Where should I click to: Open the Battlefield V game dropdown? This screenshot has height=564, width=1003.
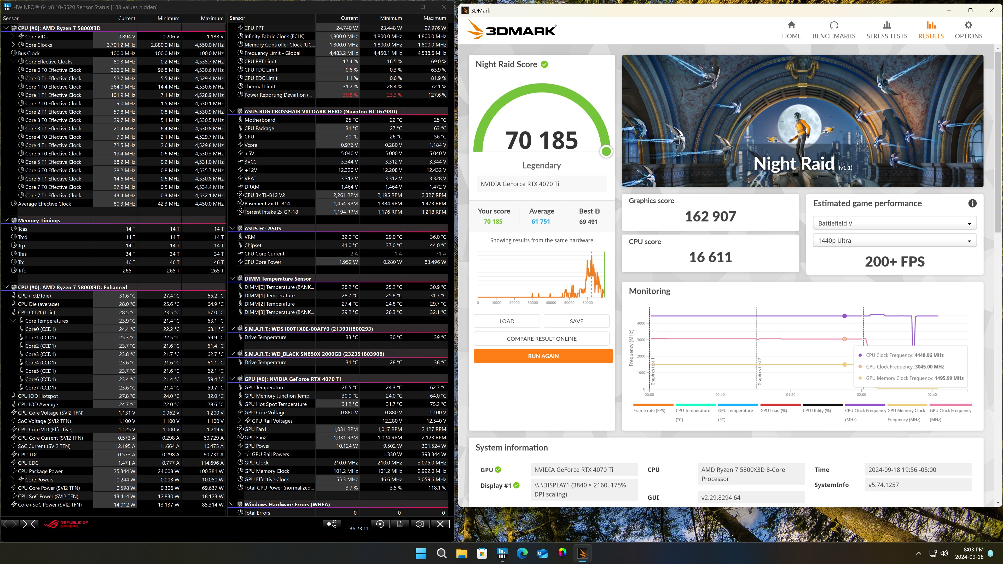pyautogui.click(x=894, y=223)
